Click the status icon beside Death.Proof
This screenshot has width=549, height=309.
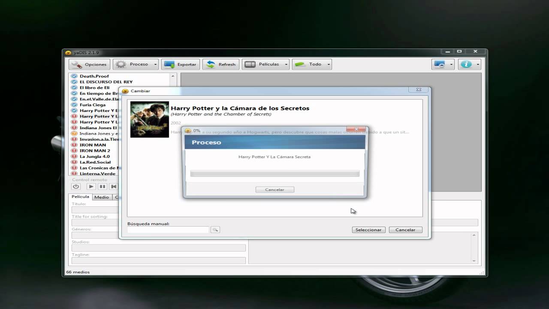pyautogui.click(x=74, y=76)
